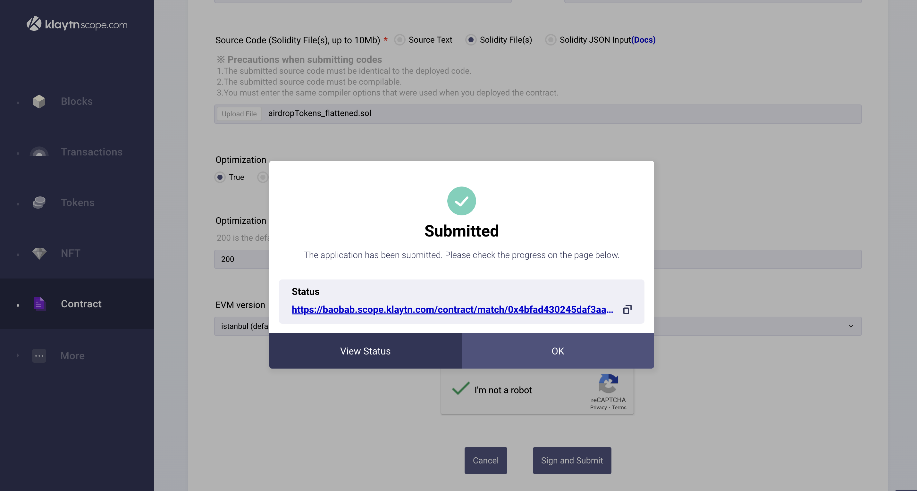Viewport: 917px width, 491px height.
Task: Tick the I'm not a robot checkbox
Action: click(461, 388)
